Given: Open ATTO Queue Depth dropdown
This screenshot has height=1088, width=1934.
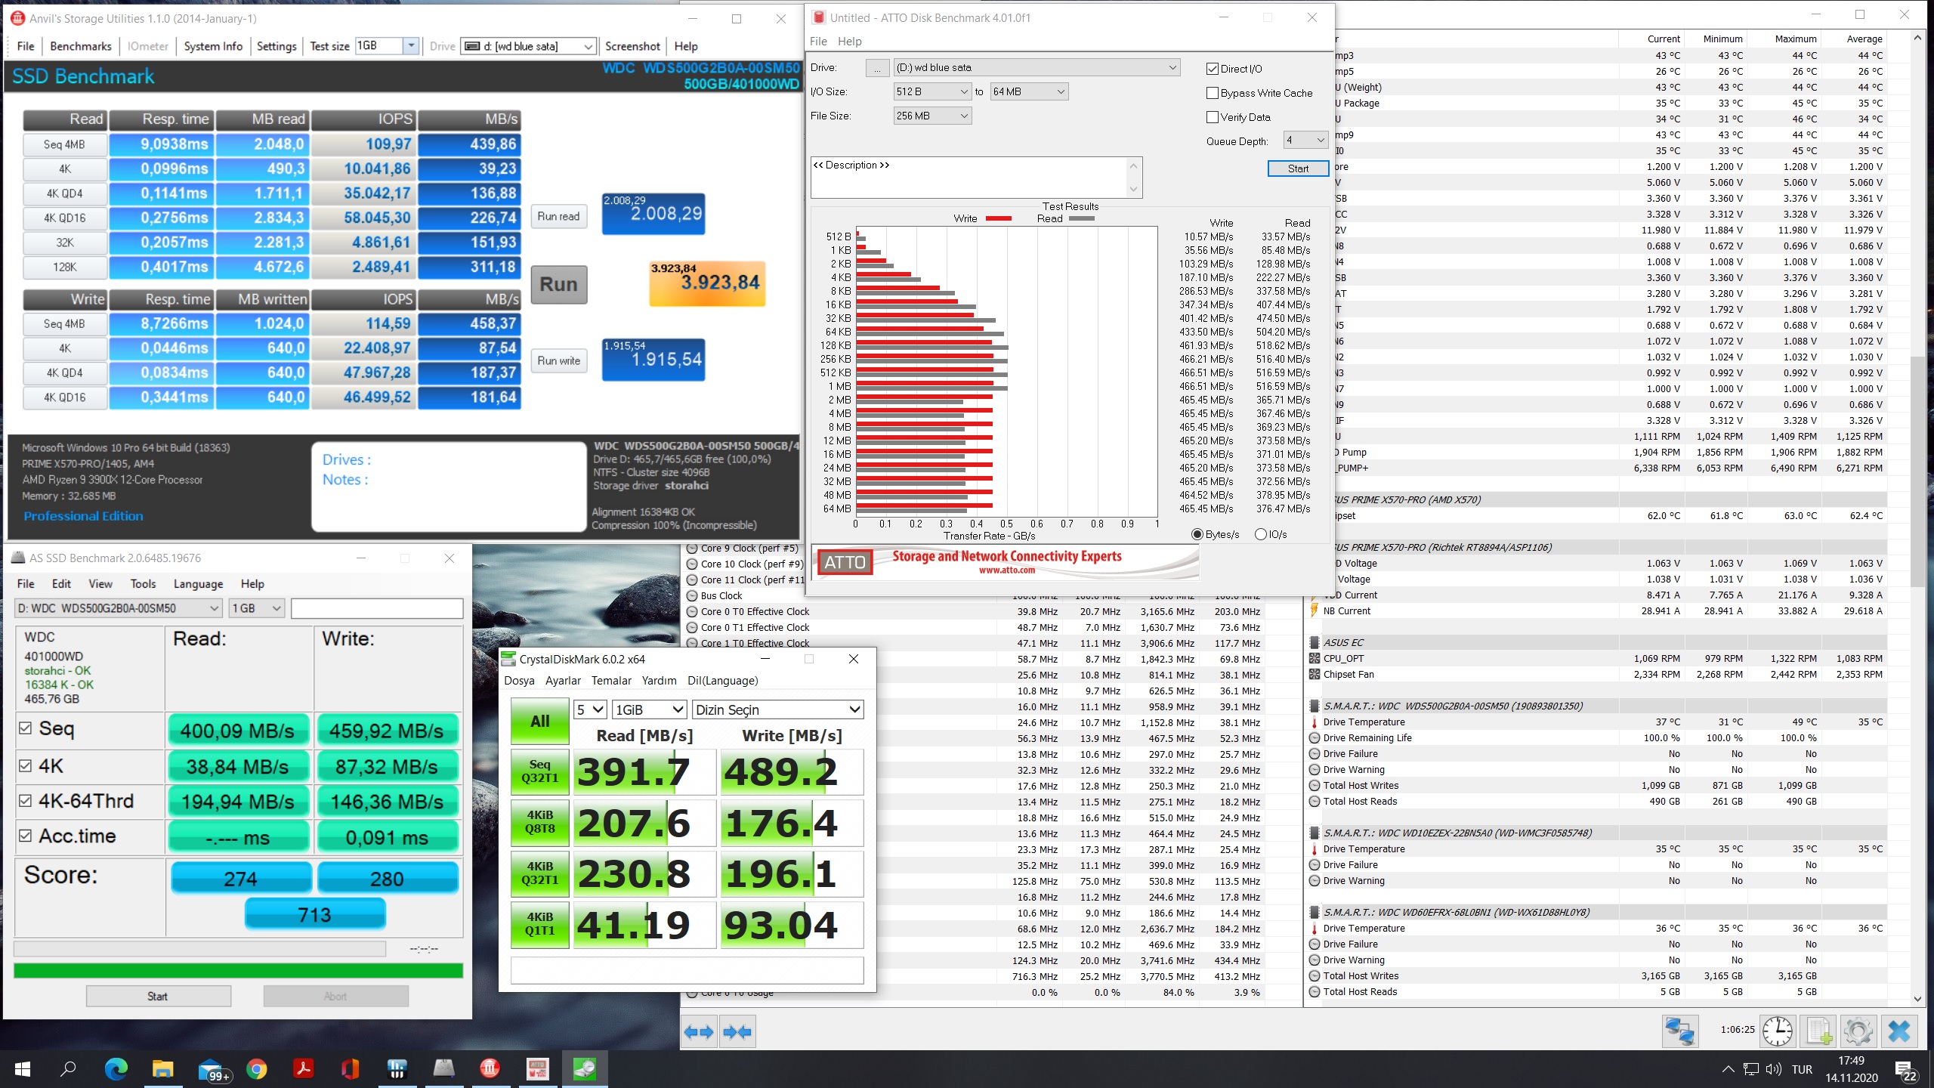Looking at the screenshot, I should pos(1305,141).
